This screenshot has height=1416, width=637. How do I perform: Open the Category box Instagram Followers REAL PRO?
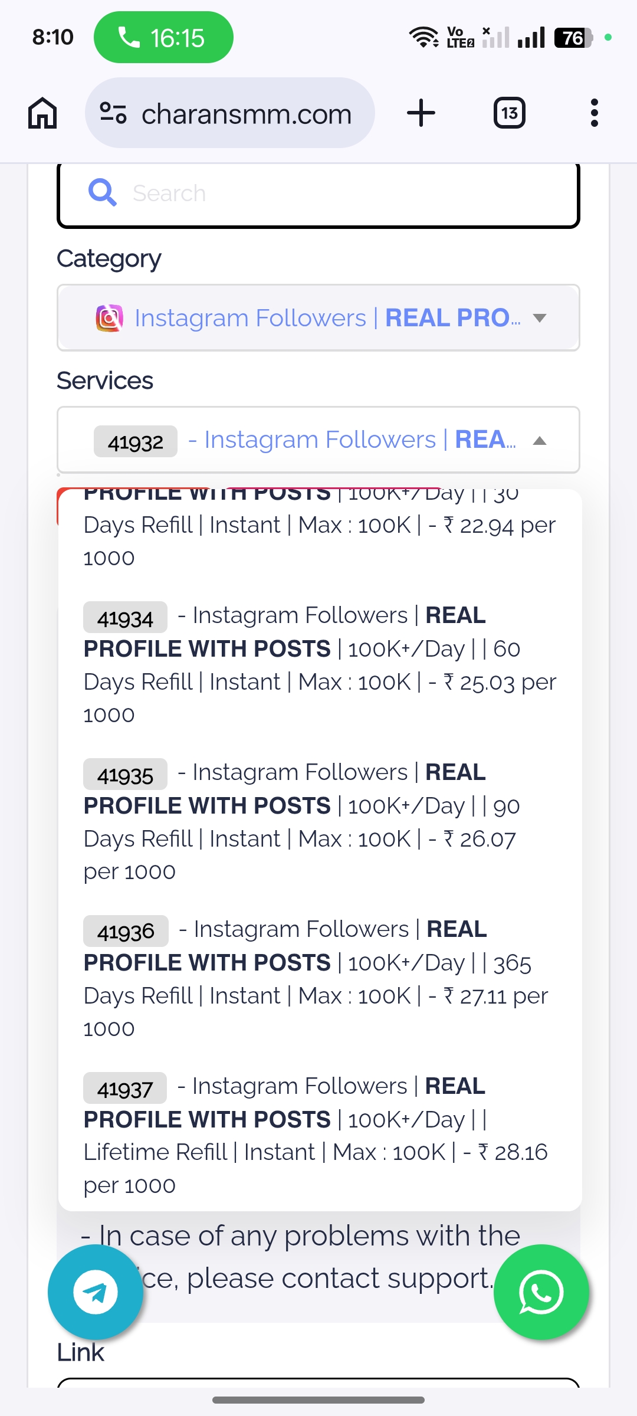point(318,318)
